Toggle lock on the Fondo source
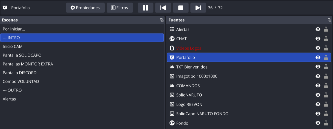Viewport: 333px width, 129px height. pos(326,123)
